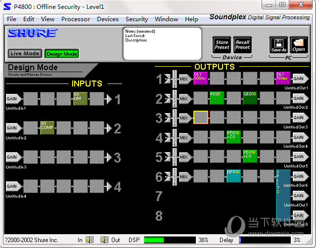
Task: Click the Recall Preset button
Action: 242,45
